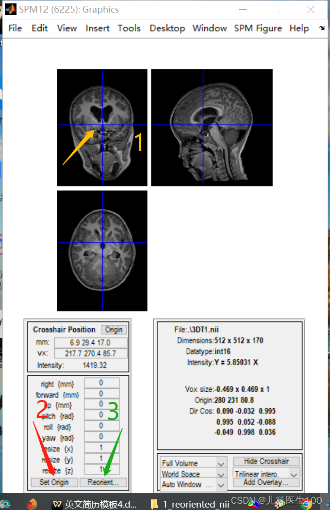Click the dock figure arrow icon

click(322, 28)
